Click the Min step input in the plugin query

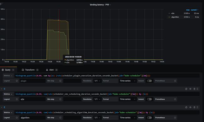coord(72,81)
